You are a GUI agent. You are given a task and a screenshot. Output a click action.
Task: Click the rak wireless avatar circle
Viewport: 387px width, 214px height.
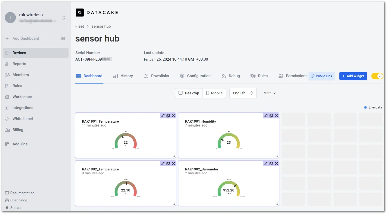(x=10, y=17)
